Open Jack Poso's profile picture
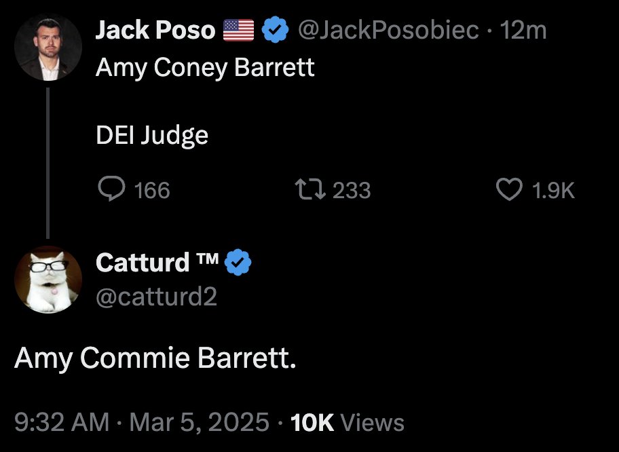 click(48, 46)
